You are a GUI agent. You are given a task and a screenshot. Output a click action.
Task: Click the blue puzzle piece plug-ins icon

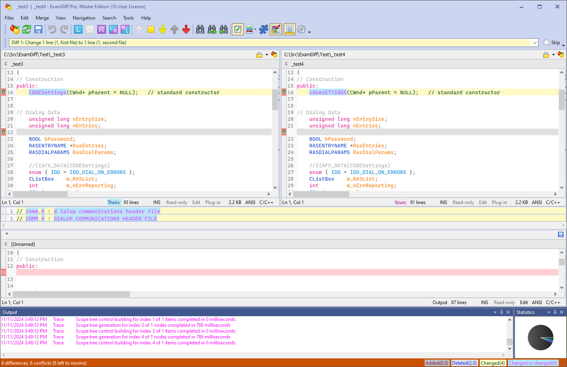pos(264,29)
